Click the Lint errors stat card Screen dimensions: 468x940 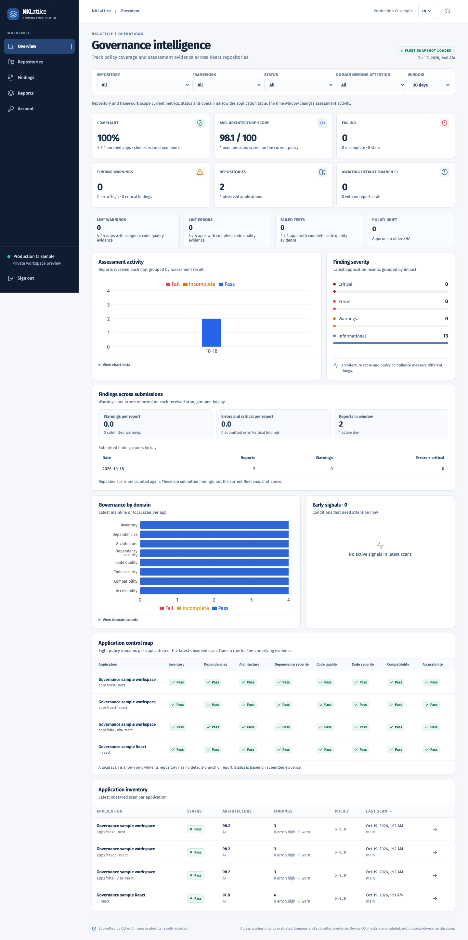click(227, 230)
